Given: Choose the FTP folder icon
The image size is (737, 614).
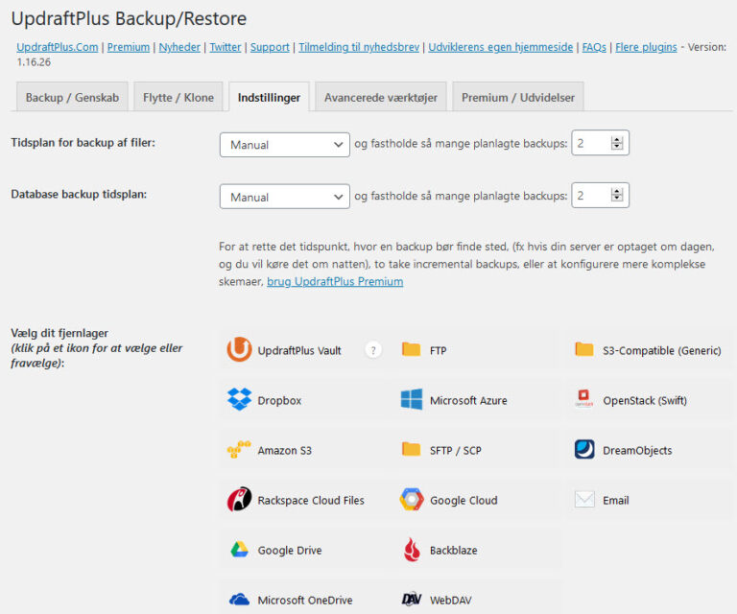Looking at the screenshot, I should (x=412, y=349).
